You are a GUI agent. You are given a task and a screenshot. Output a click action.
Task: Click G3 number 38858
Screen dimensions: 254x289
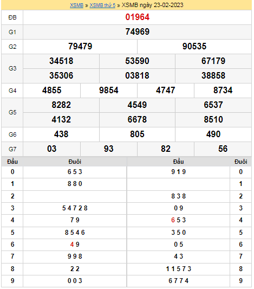click(213, 75)
